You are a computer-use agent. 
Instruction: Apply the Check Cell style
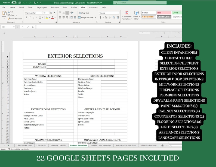point(164,17)
